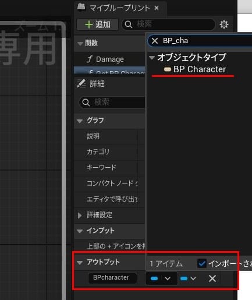
Task: Collapse the インプット section
Action: click(x=80, y=231)
